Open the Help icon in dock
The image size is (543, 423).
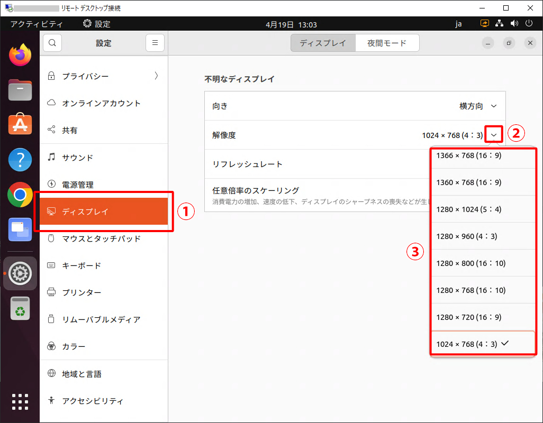(20, 160)
